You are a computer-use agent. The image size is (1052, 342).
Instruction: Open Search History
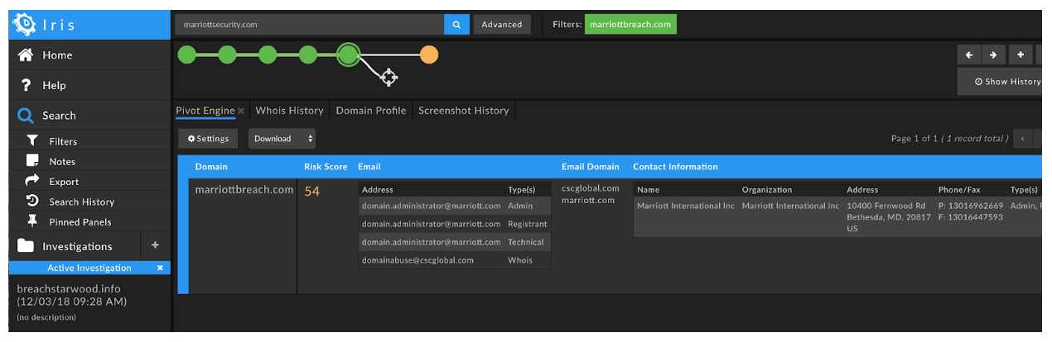[89, 202]
